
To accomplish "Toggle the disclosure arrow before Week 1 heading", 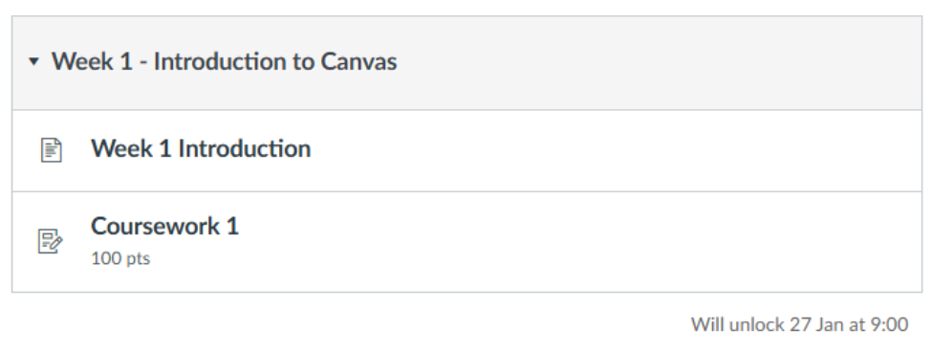I will (33, 61).
